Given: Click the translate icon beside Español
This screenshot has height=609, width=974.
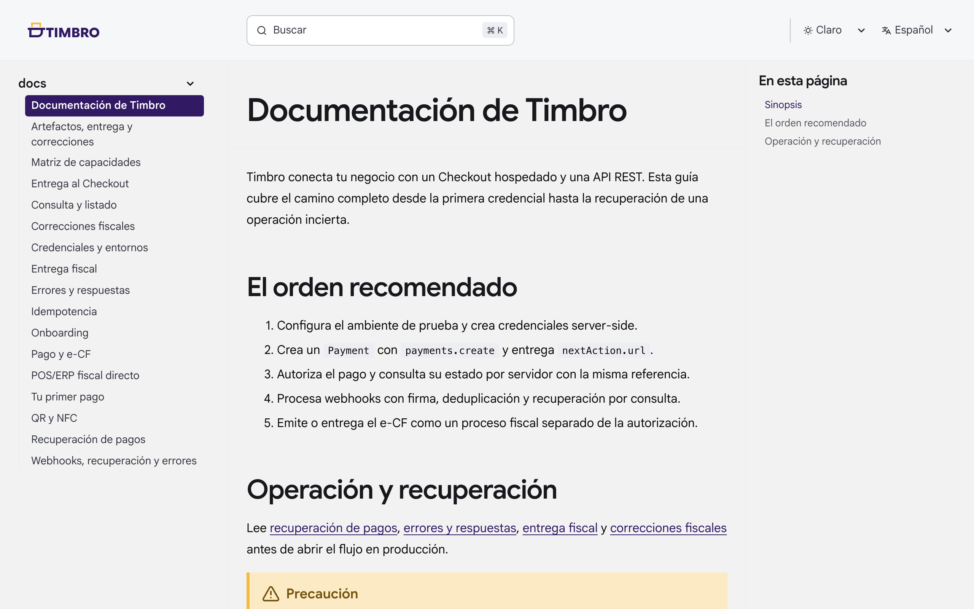Looking at the screenshot, I should click(x=886, y=30).
